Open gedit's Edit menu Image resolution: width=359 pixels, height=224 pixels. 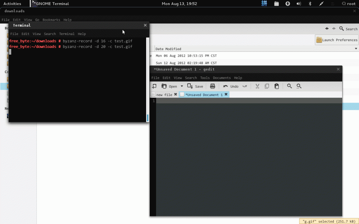[x=167, y=78]
